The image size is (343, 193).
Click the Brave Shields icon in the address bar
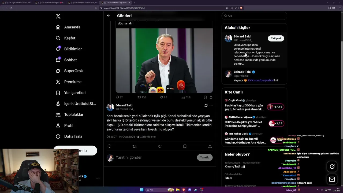tap(241, 8)
